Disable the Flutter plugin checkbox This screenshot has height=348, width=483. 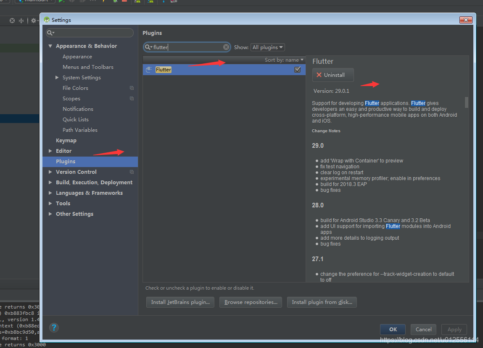pos(297,70)
